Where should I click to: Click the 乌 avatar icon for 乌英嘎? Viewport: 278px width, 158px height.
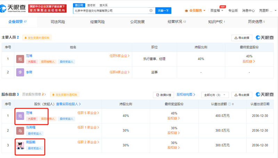20,130
